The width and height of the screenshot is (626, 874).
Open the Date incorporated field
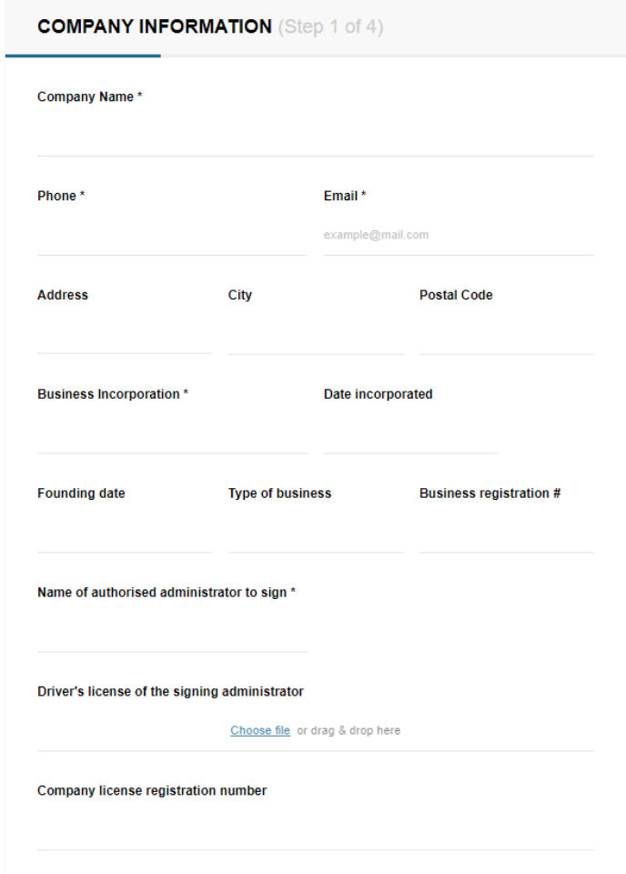[x=410, y=434]
